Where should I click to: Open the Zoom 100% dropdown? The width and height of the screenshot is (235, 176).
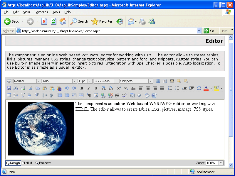pos(221,163)
